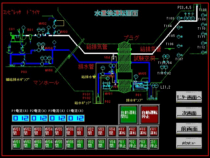Click the C01 compressor symbol

point(13,37)
